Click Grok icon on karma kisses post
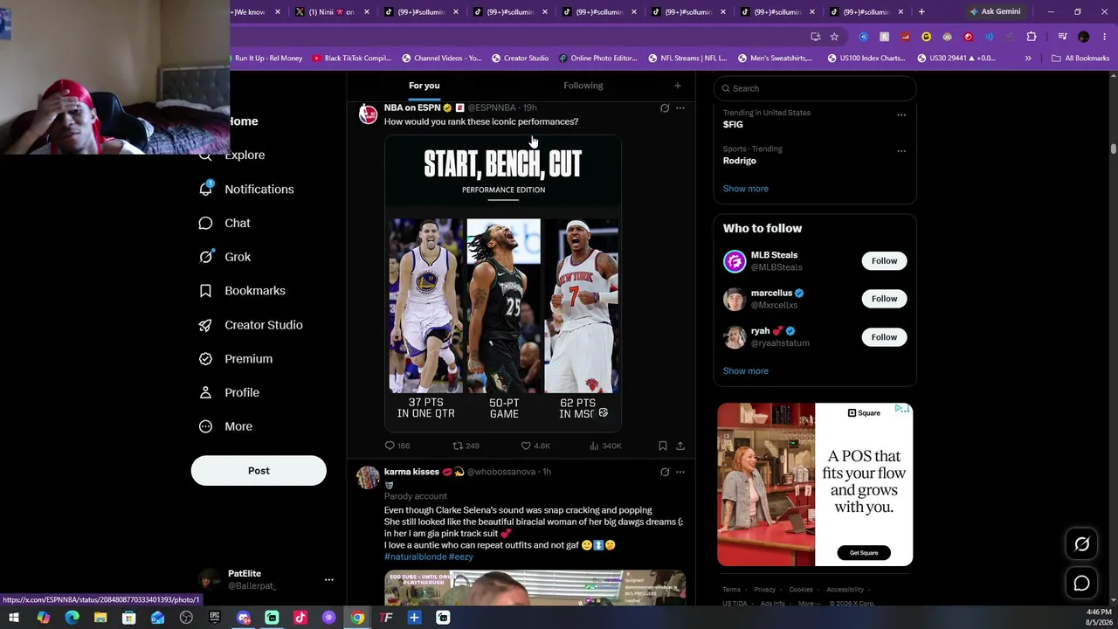Screen dimensions: 1118x629 pyautogui.click(x=665, y=472)
